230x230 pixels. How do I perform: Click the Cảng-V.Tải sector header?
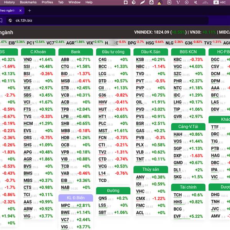188,127
